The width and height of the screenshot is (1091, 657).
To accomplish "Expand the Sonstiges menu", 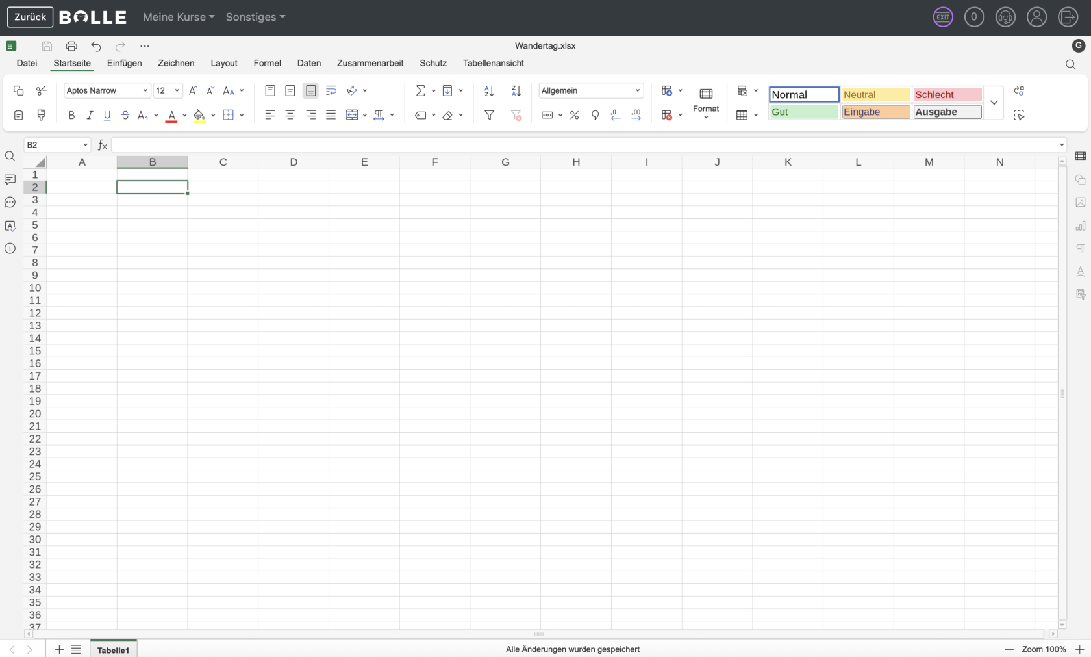I will point(255,17).
